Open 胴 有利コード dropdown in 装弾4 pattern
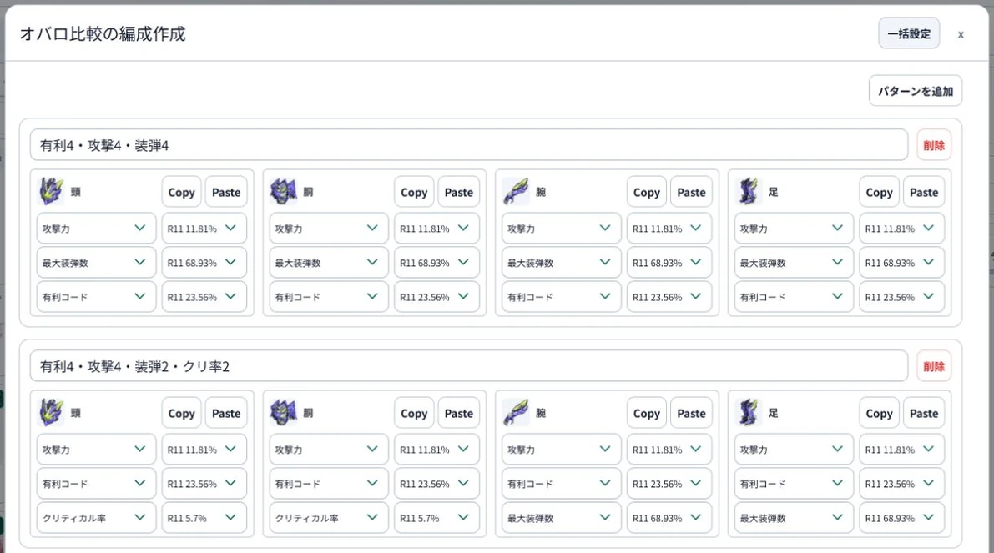 pos(328,297)
